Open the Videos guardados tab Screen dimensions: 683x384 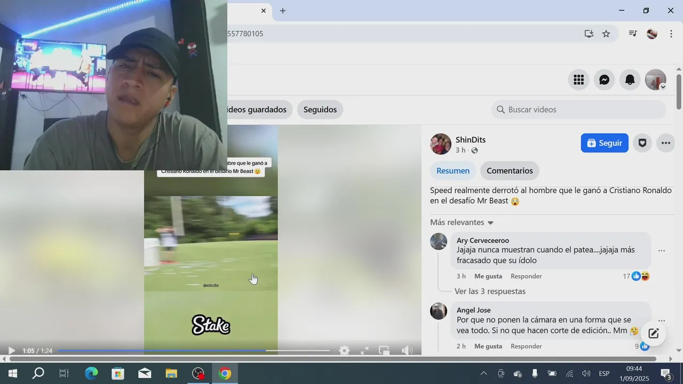point(260,109)
